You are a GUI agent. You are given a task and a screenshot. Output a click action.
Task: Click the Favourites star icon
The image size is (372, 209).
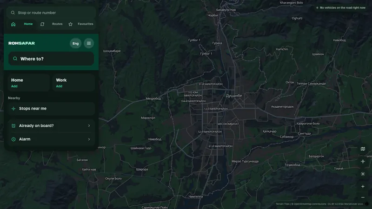coord(71,24)
